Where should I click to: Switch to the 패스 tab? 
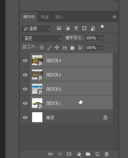(59, 17)
